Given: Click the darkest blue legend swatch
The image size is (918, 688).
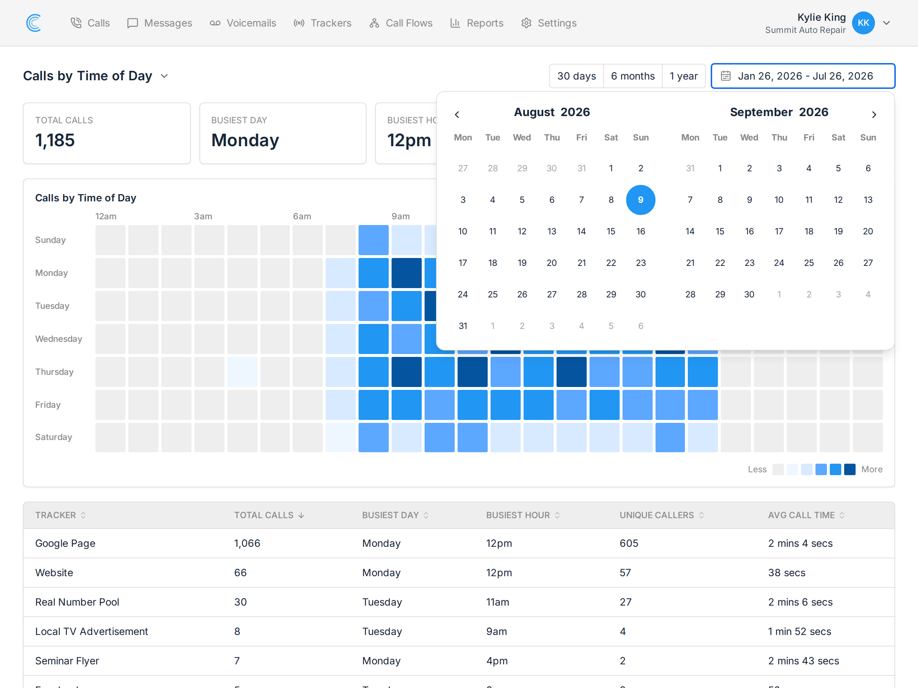Looking at the screenshot, I should (x=850, y=469).
